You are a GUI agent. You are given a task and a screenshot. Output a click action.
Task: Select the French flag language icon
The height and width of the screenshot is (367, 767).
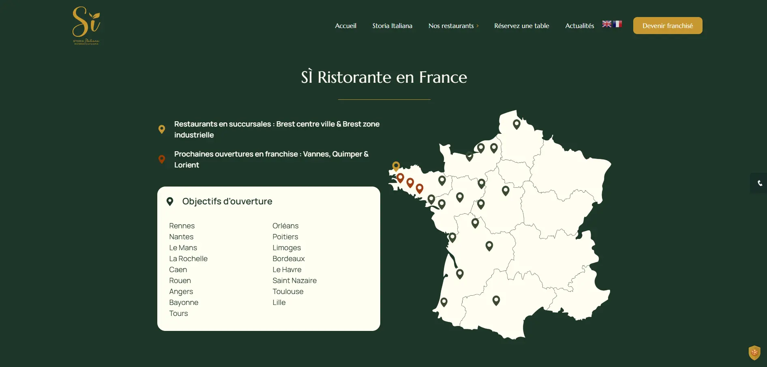click(x=617, y=24)
